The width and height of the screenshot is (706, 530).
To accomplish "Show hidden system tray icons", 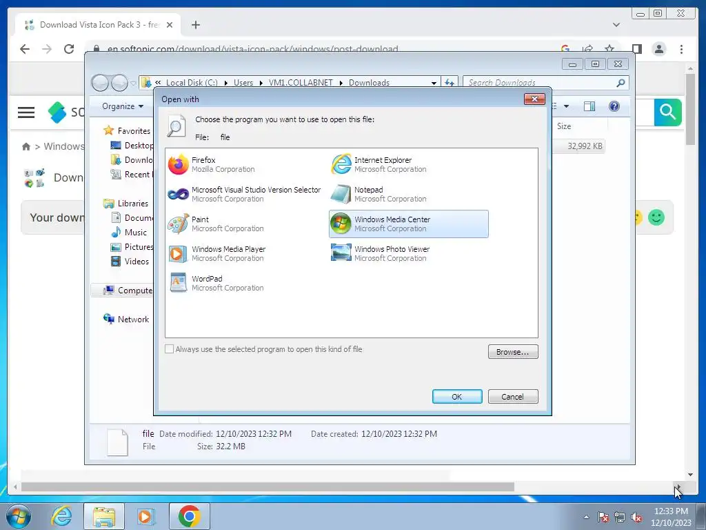I will point(586,517).
